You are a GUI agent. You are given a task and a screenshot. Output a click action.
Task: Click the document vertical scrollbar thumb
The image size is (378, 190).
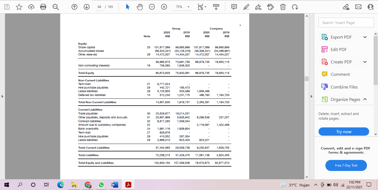307,79
